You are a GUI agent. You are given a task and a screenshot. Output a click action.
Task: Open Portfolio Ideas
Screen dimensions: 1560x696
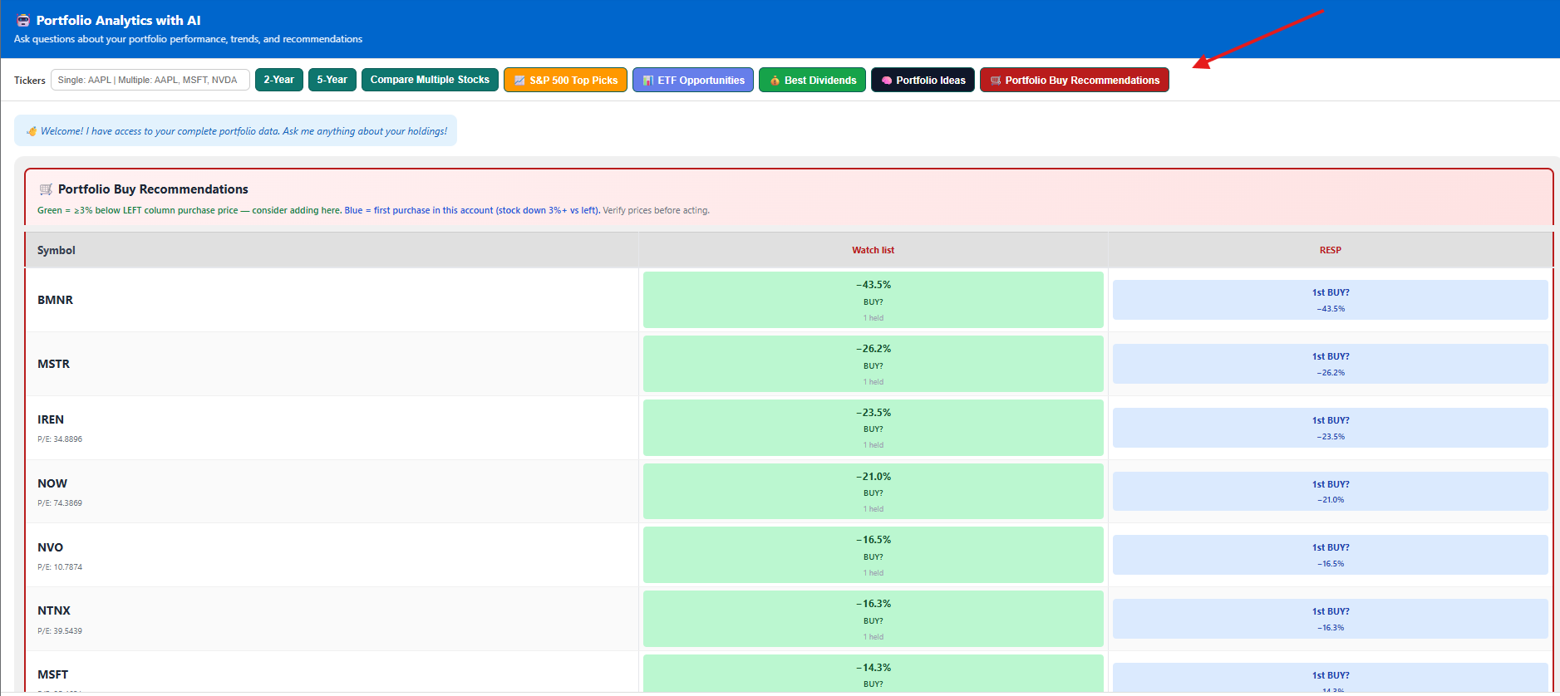[x=923, y=81]
